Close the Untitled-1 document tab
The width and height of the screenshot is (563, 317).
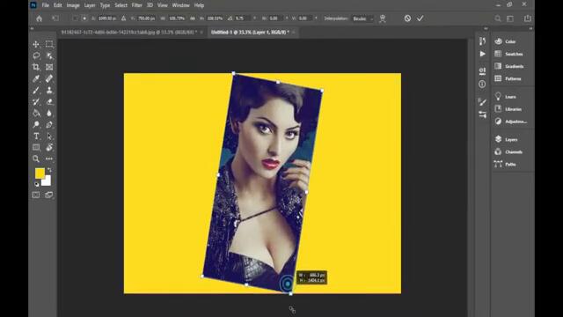point(293,33)
